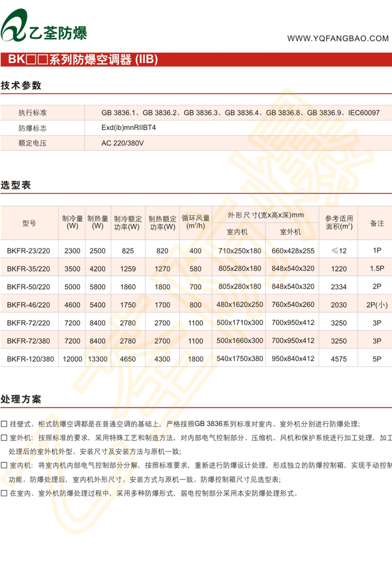Click the 执行标准 row label
The image size is (392, 585).
(x=33, y=113)
